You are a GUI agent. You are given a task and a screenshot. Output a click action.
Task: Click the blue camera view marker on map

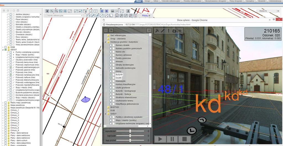[86, 99]
